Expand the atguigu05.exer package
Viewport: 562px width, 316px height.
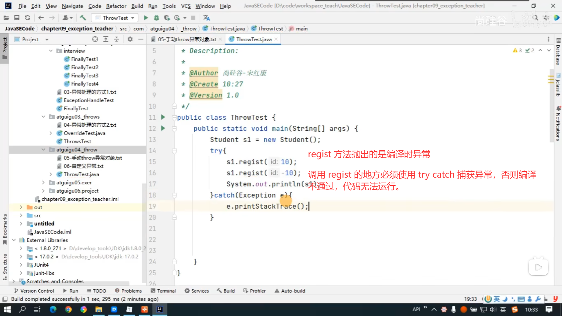[43, 183]
